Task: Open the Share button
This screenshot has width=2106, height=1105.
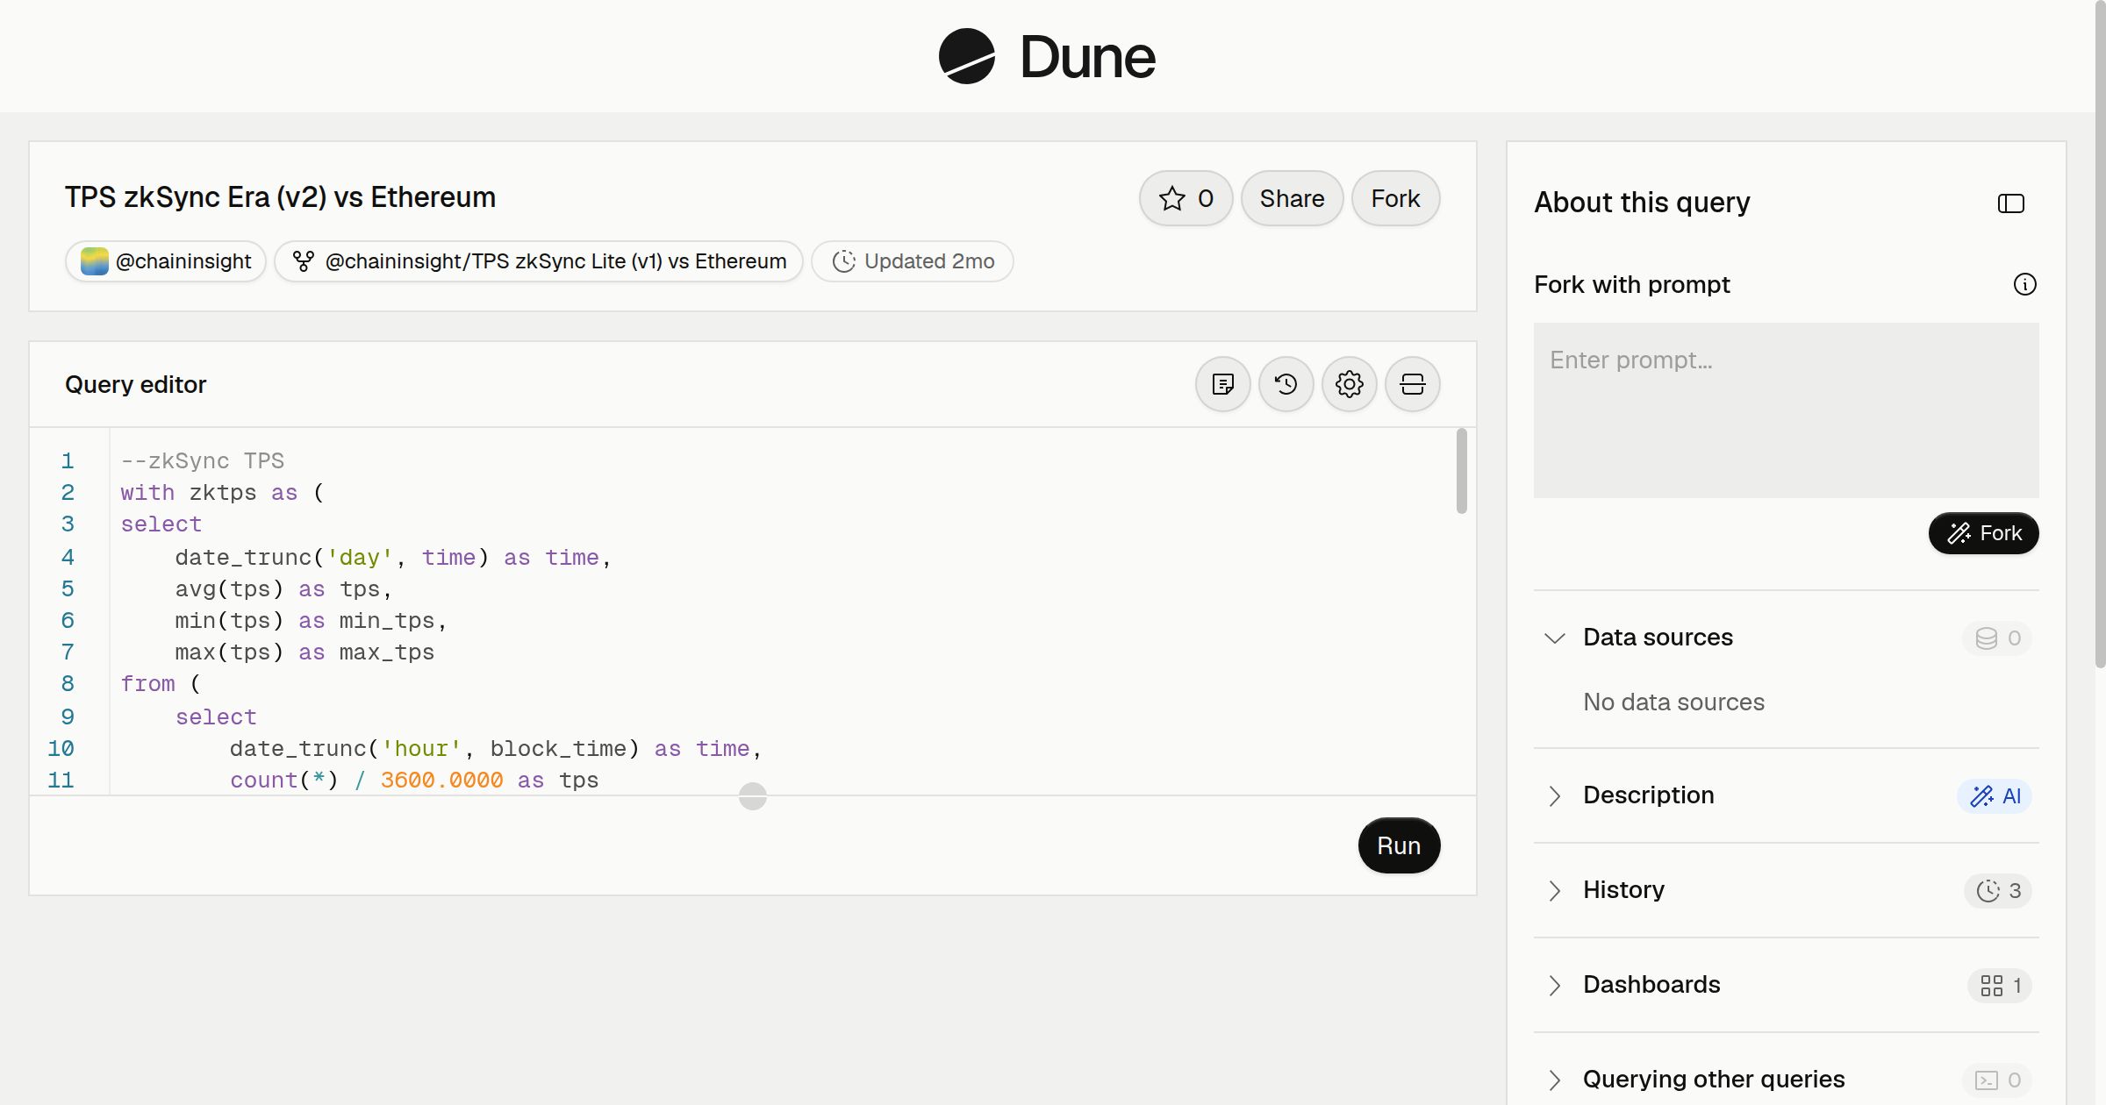Action: tap(1292, 198)
